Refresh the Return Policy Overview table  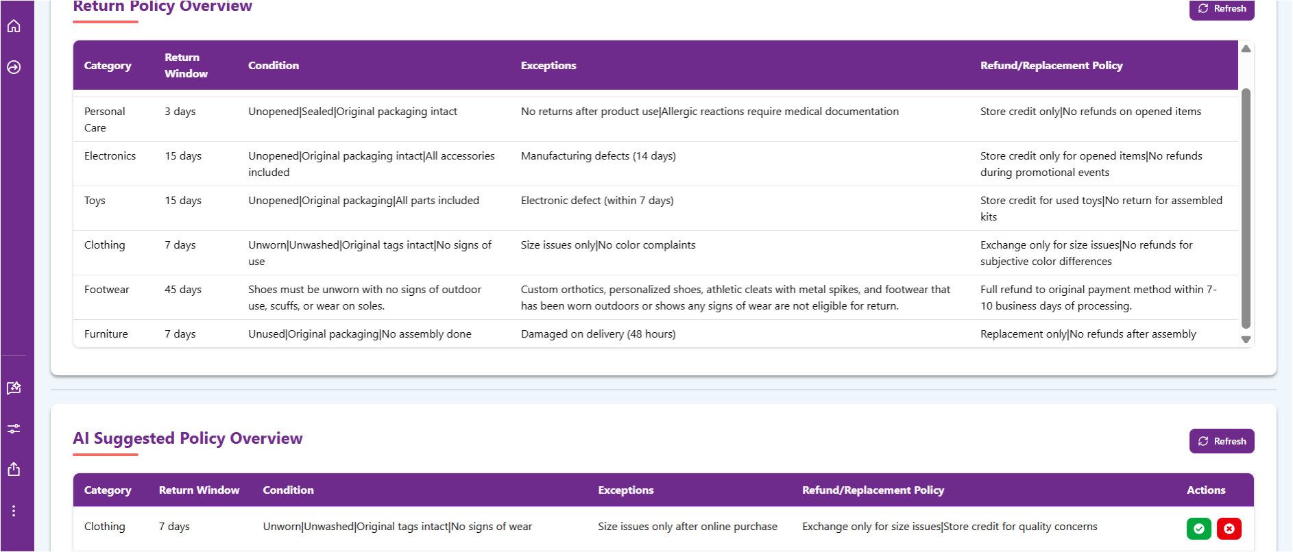(1222, 9)
